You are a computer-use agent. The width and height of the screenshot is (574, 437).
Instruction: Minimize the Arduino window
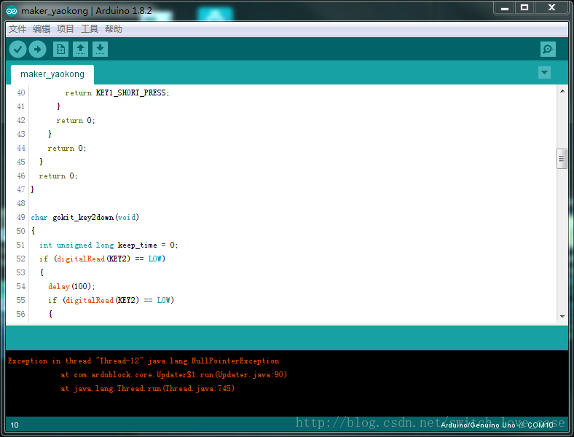pos(505,7)
